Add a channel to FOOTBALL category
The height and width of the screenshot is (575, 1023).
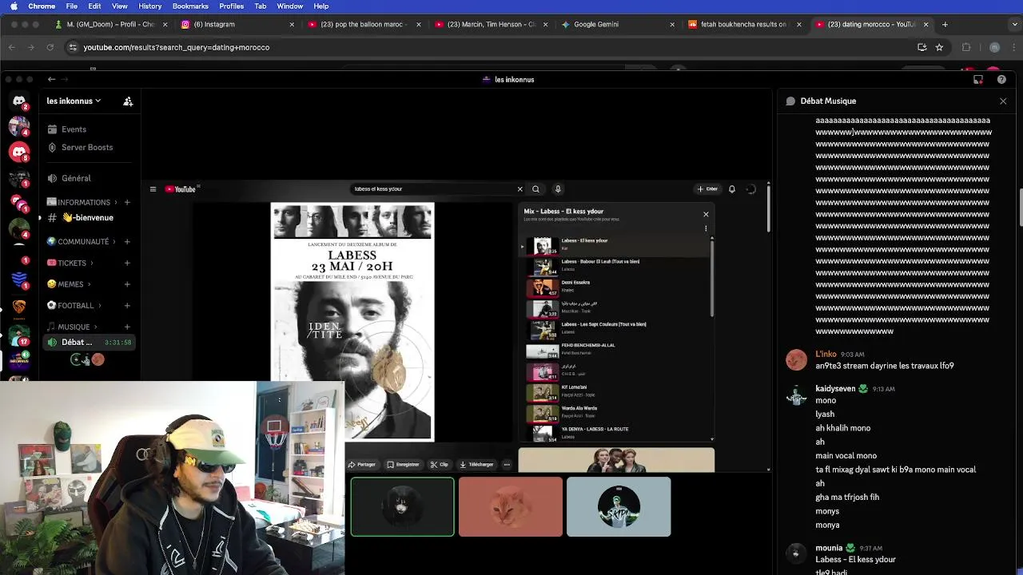point(127,306)
